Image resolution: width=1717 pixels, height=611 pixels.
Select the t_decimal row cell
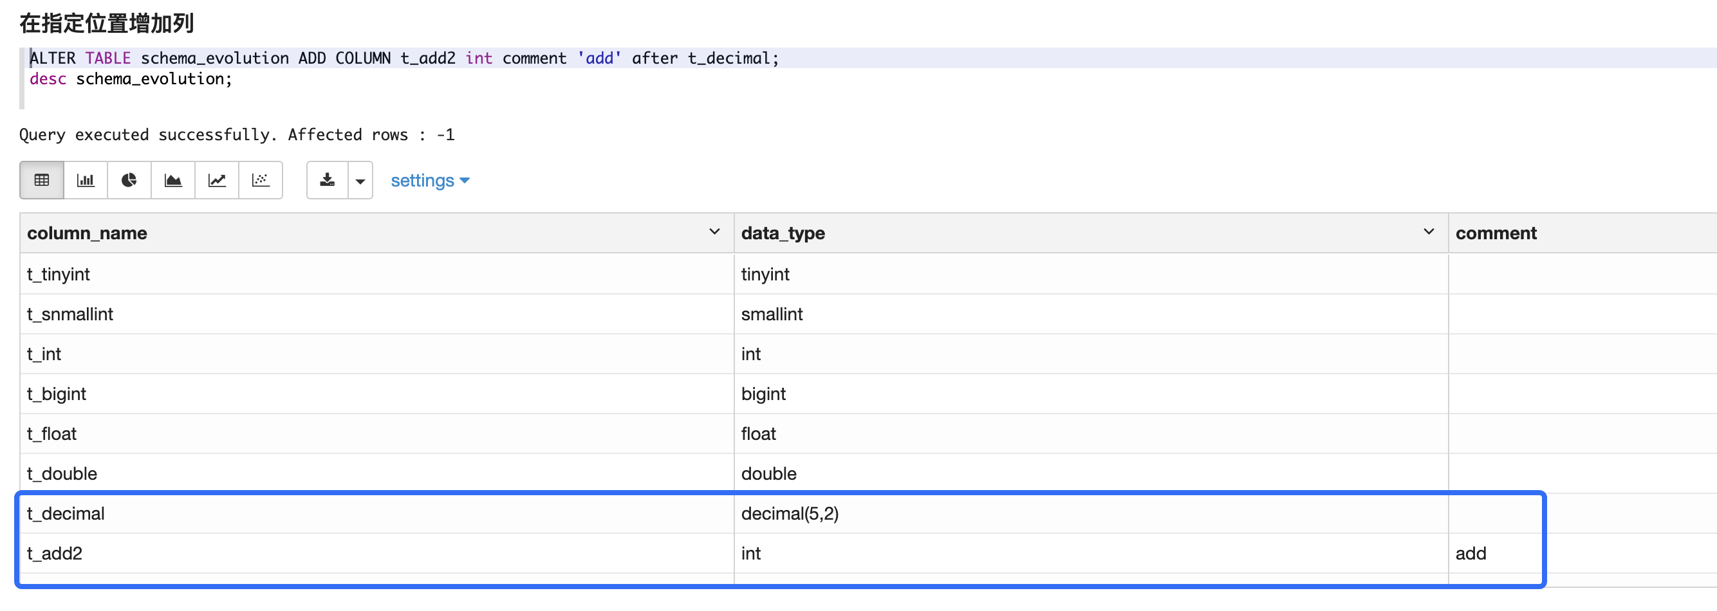click(x=66, y=513)
